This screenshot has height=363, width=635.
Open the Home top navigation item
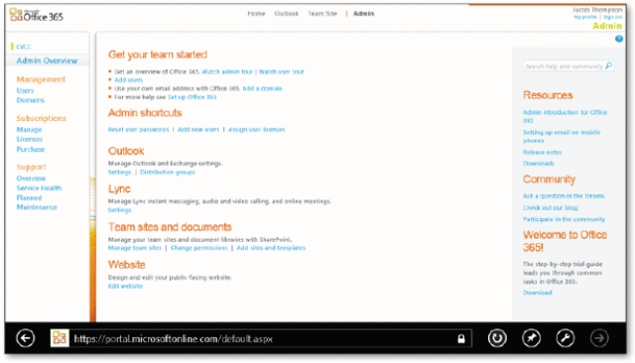[x=256, y=13]
